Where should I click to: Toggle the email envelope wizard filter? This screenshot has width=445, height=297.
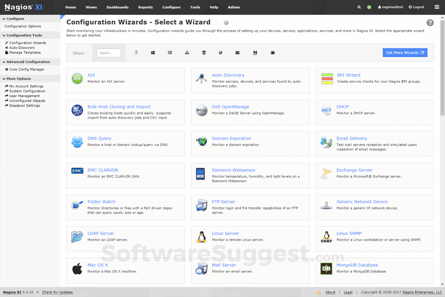coord(237,52)
